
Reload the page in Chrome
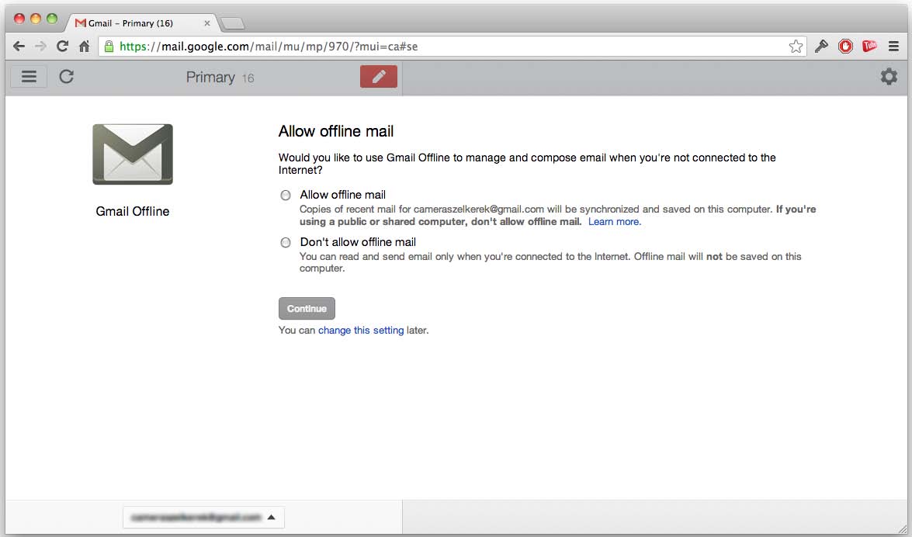coord(62,47)
